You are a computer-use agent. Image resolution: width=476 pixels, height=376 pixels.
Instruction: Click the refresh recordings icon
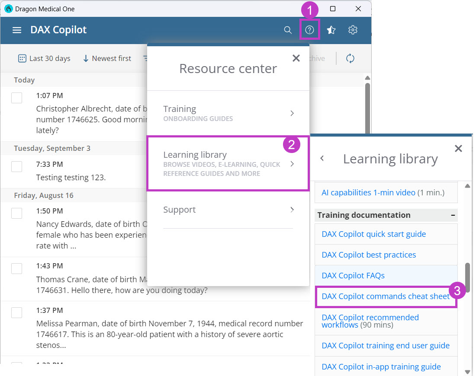[x=350, y=58]
